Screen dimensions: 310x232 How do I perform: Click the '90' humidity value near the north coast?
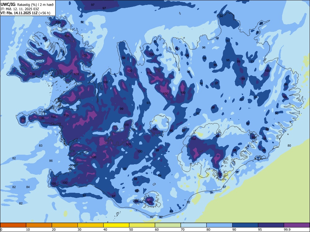click(204, 48)
